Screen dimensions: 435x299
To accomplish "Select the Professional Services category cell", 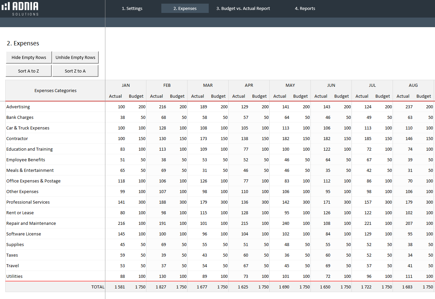I will 28,202.
